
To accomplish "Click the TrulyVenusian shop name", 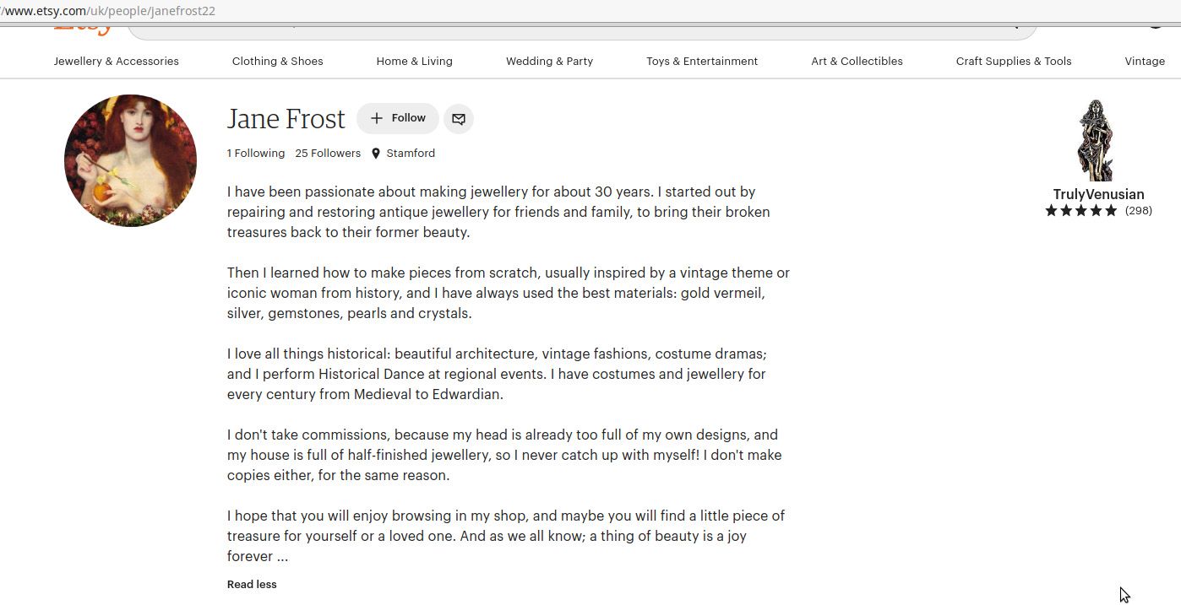I will 1098,194.
